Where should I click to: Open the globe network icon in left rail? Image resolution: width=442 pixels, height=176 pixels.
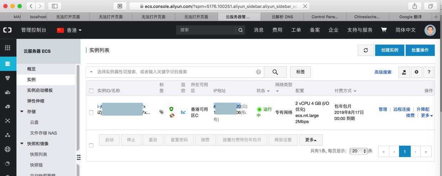(x=7, y=149)
